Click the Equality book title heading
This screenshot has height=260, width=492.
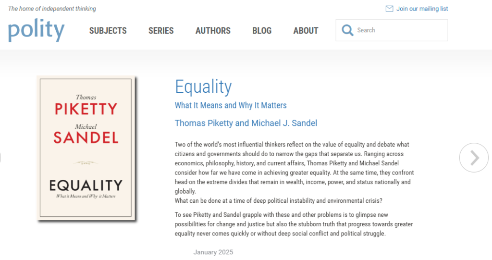point(203,87)
